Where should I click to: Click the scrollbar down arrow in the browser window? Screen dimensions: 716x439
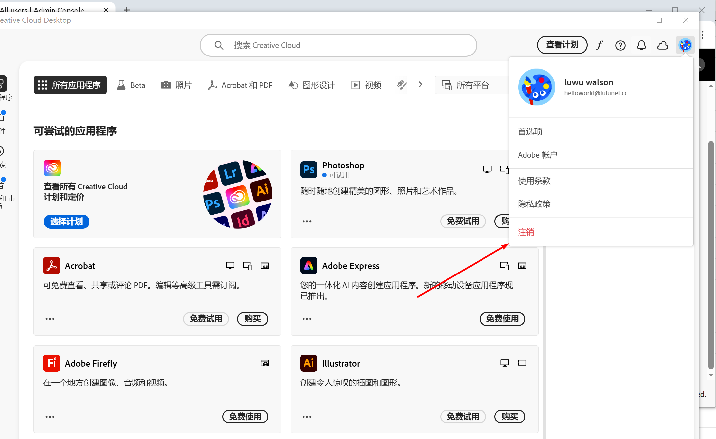click(x=711, y=375)
